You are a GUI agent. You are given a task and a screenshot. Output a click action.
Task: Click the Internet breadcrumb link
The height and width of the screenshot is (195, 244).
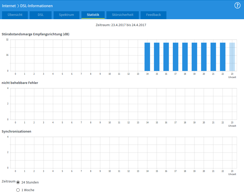click(x=9, y=6)
